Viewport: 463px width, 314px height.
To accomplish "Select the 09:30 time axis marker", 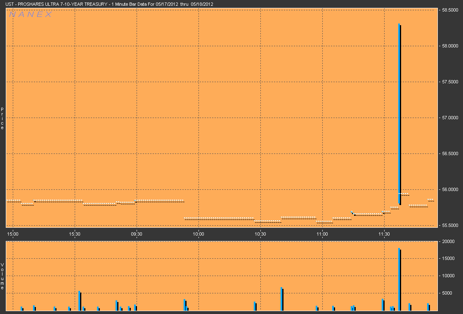I will point(137,234).
